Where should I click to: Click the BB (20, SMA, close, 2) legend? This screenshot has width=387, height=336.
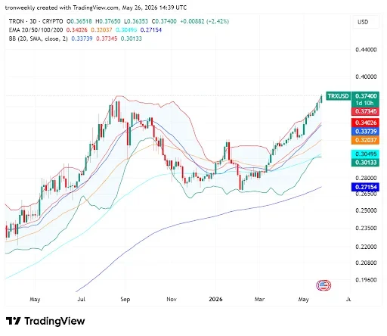[x=39, y=39]
